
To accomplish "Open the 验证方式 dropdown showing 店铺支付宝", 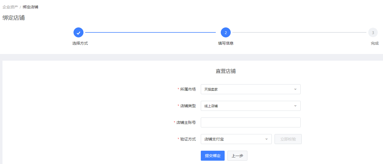I will pyautogui.click(x=236, y=139).
